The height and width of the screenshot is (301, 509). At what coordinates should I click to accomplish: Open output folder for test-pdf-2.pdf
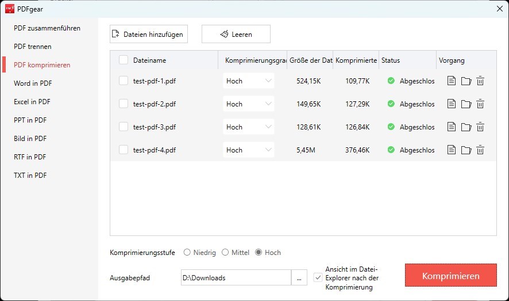click(466, 104)
